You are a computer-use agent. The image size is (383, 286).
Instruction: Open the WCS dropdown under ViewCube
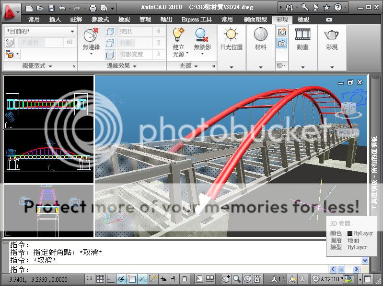click(348, 132)
